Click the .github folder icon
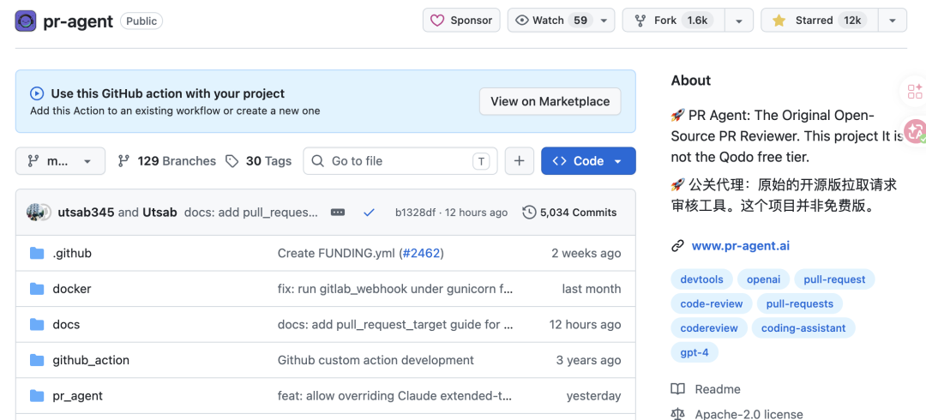926x420 pixels. point(37,254)
